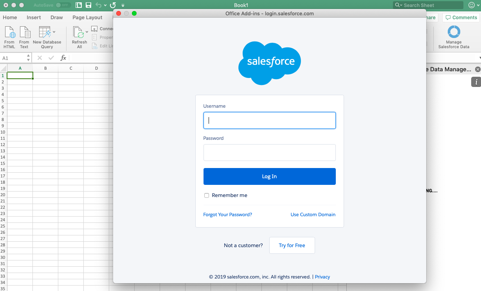Click the formula bar cancel X icon
The width and height of the screenshot is (481, 291).
(x=40, y=58)
